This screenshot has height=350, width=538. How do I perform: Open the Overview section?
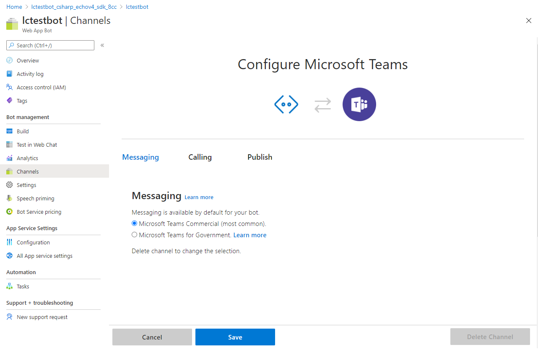(27, 60)
